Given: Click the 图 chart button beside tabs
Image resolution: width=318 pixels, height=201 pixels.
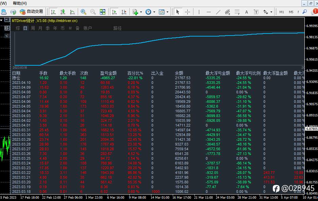Looking at the screenshot, I should (7, 28).
